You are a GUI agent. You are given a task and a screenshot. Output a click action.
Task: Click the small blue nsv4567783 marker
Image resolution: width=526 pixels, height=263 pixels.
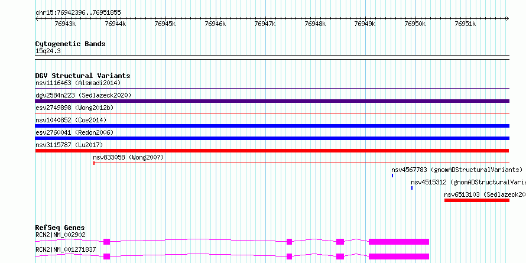pos(392,176)
